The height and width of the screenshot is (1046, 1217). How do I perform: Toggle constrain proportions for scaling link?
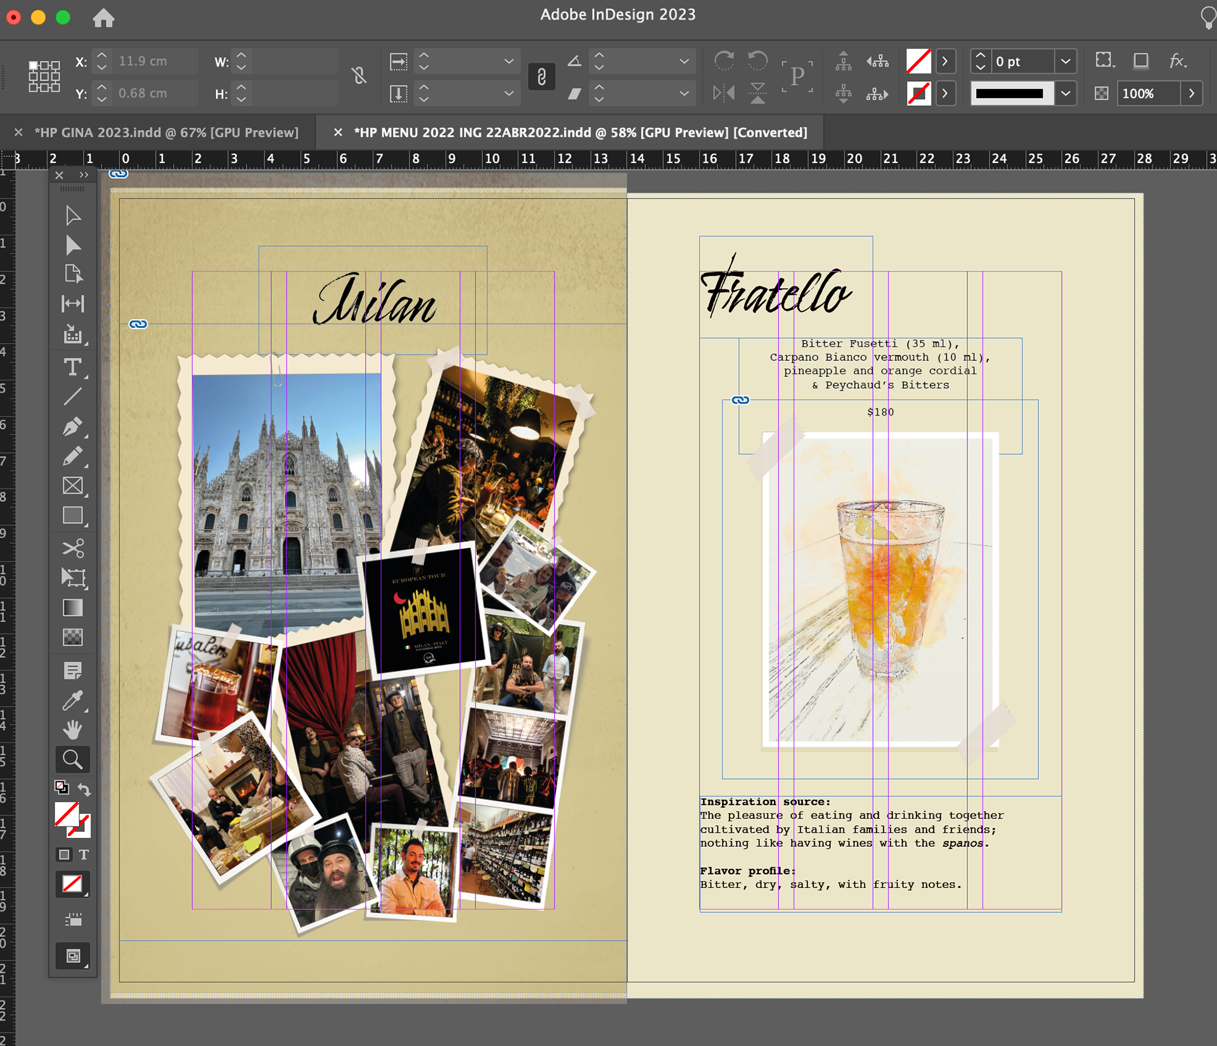click(541, 77)
